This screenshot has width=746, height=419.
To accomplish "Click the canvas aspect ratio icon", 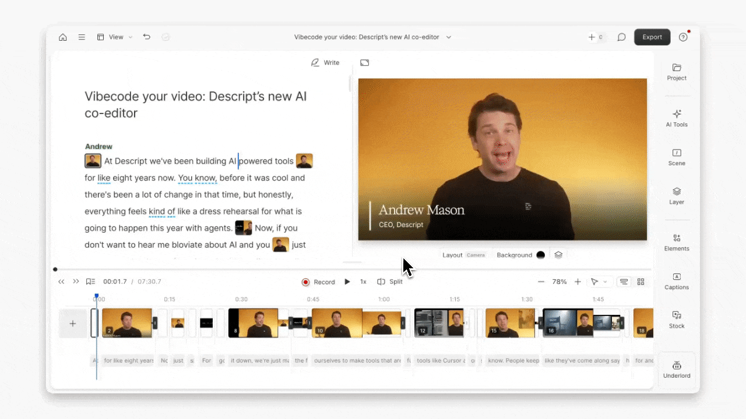I will coord(365,63).
